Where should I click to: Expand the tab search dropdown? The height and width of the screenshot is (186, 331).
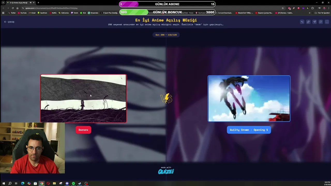(3, 3)
